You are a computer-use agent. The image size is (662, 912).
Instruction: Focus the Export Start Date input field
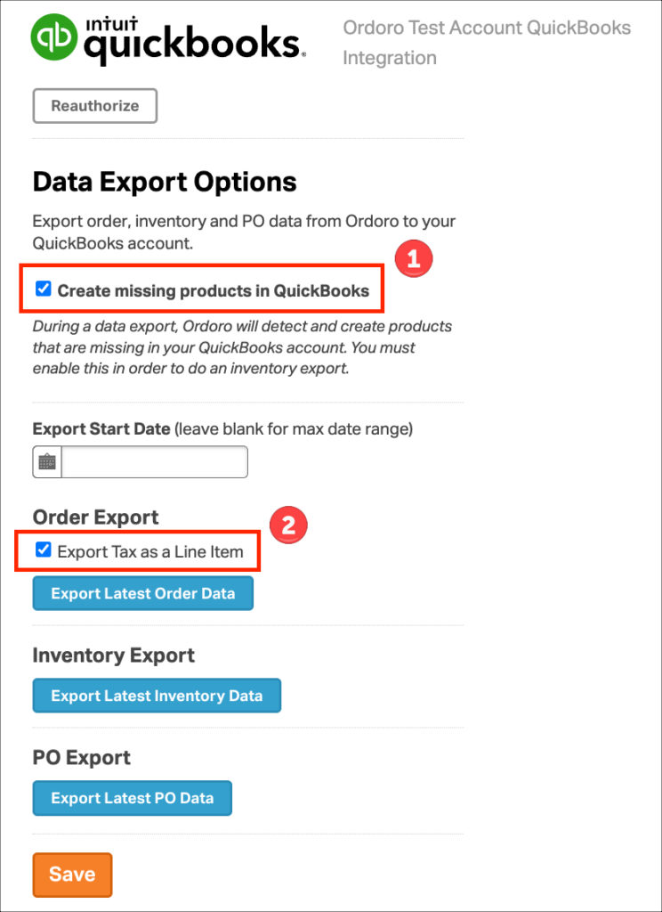(155, 462)
